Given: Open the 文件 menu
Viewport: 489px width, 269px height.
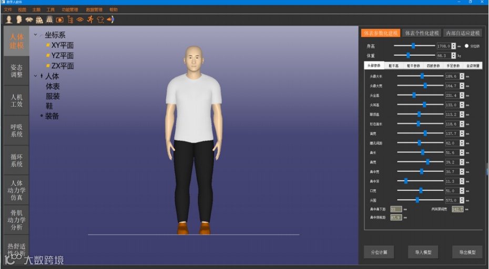Looking at the screenshot, I should coord(8,9).
